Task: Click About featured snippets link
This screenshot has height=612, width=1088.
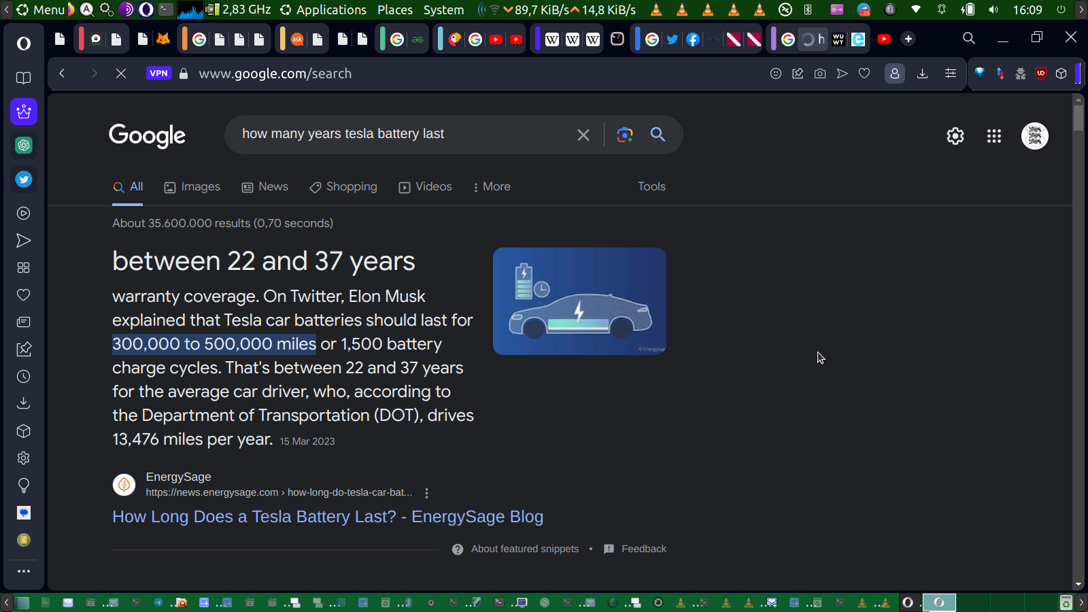Action: [524, 549]
